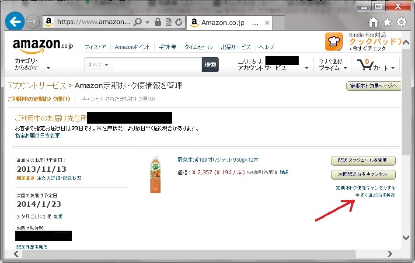Click the horizontal scrollbar thumb
Viewport: 415px width, 263px height.
[189, 254]
